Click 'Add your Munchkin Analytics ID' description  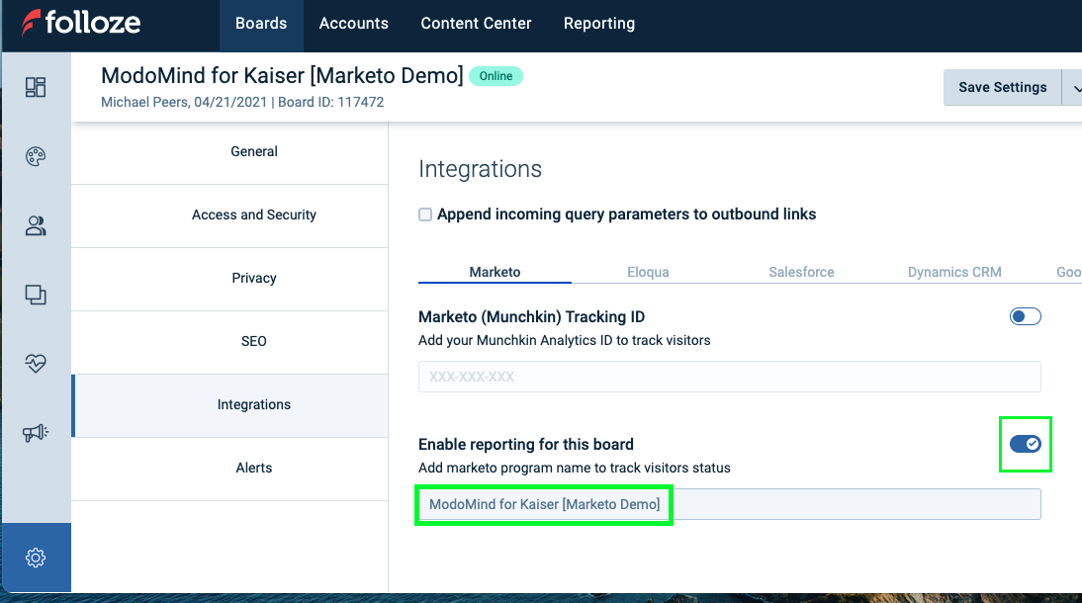(x=565, y=341)
